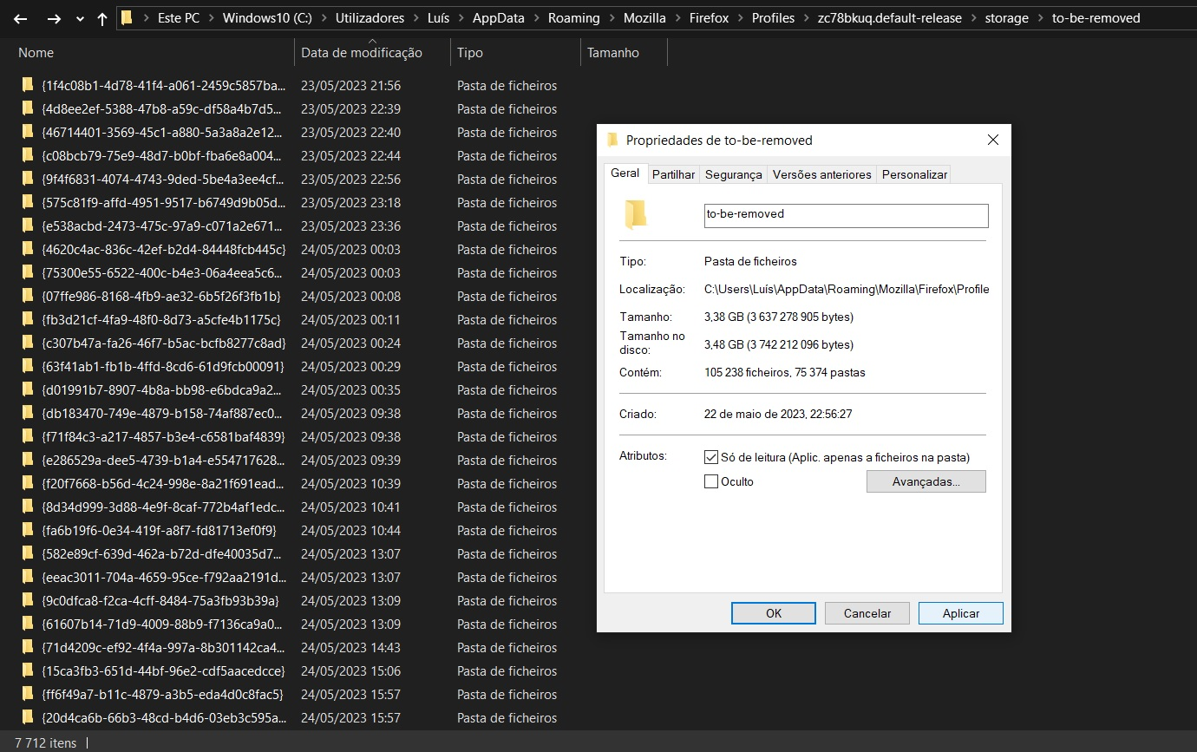Viewport: 1197px width, 752px height.
Task: Open recent locations dropdown chevron
Action: tap(80, 18)
